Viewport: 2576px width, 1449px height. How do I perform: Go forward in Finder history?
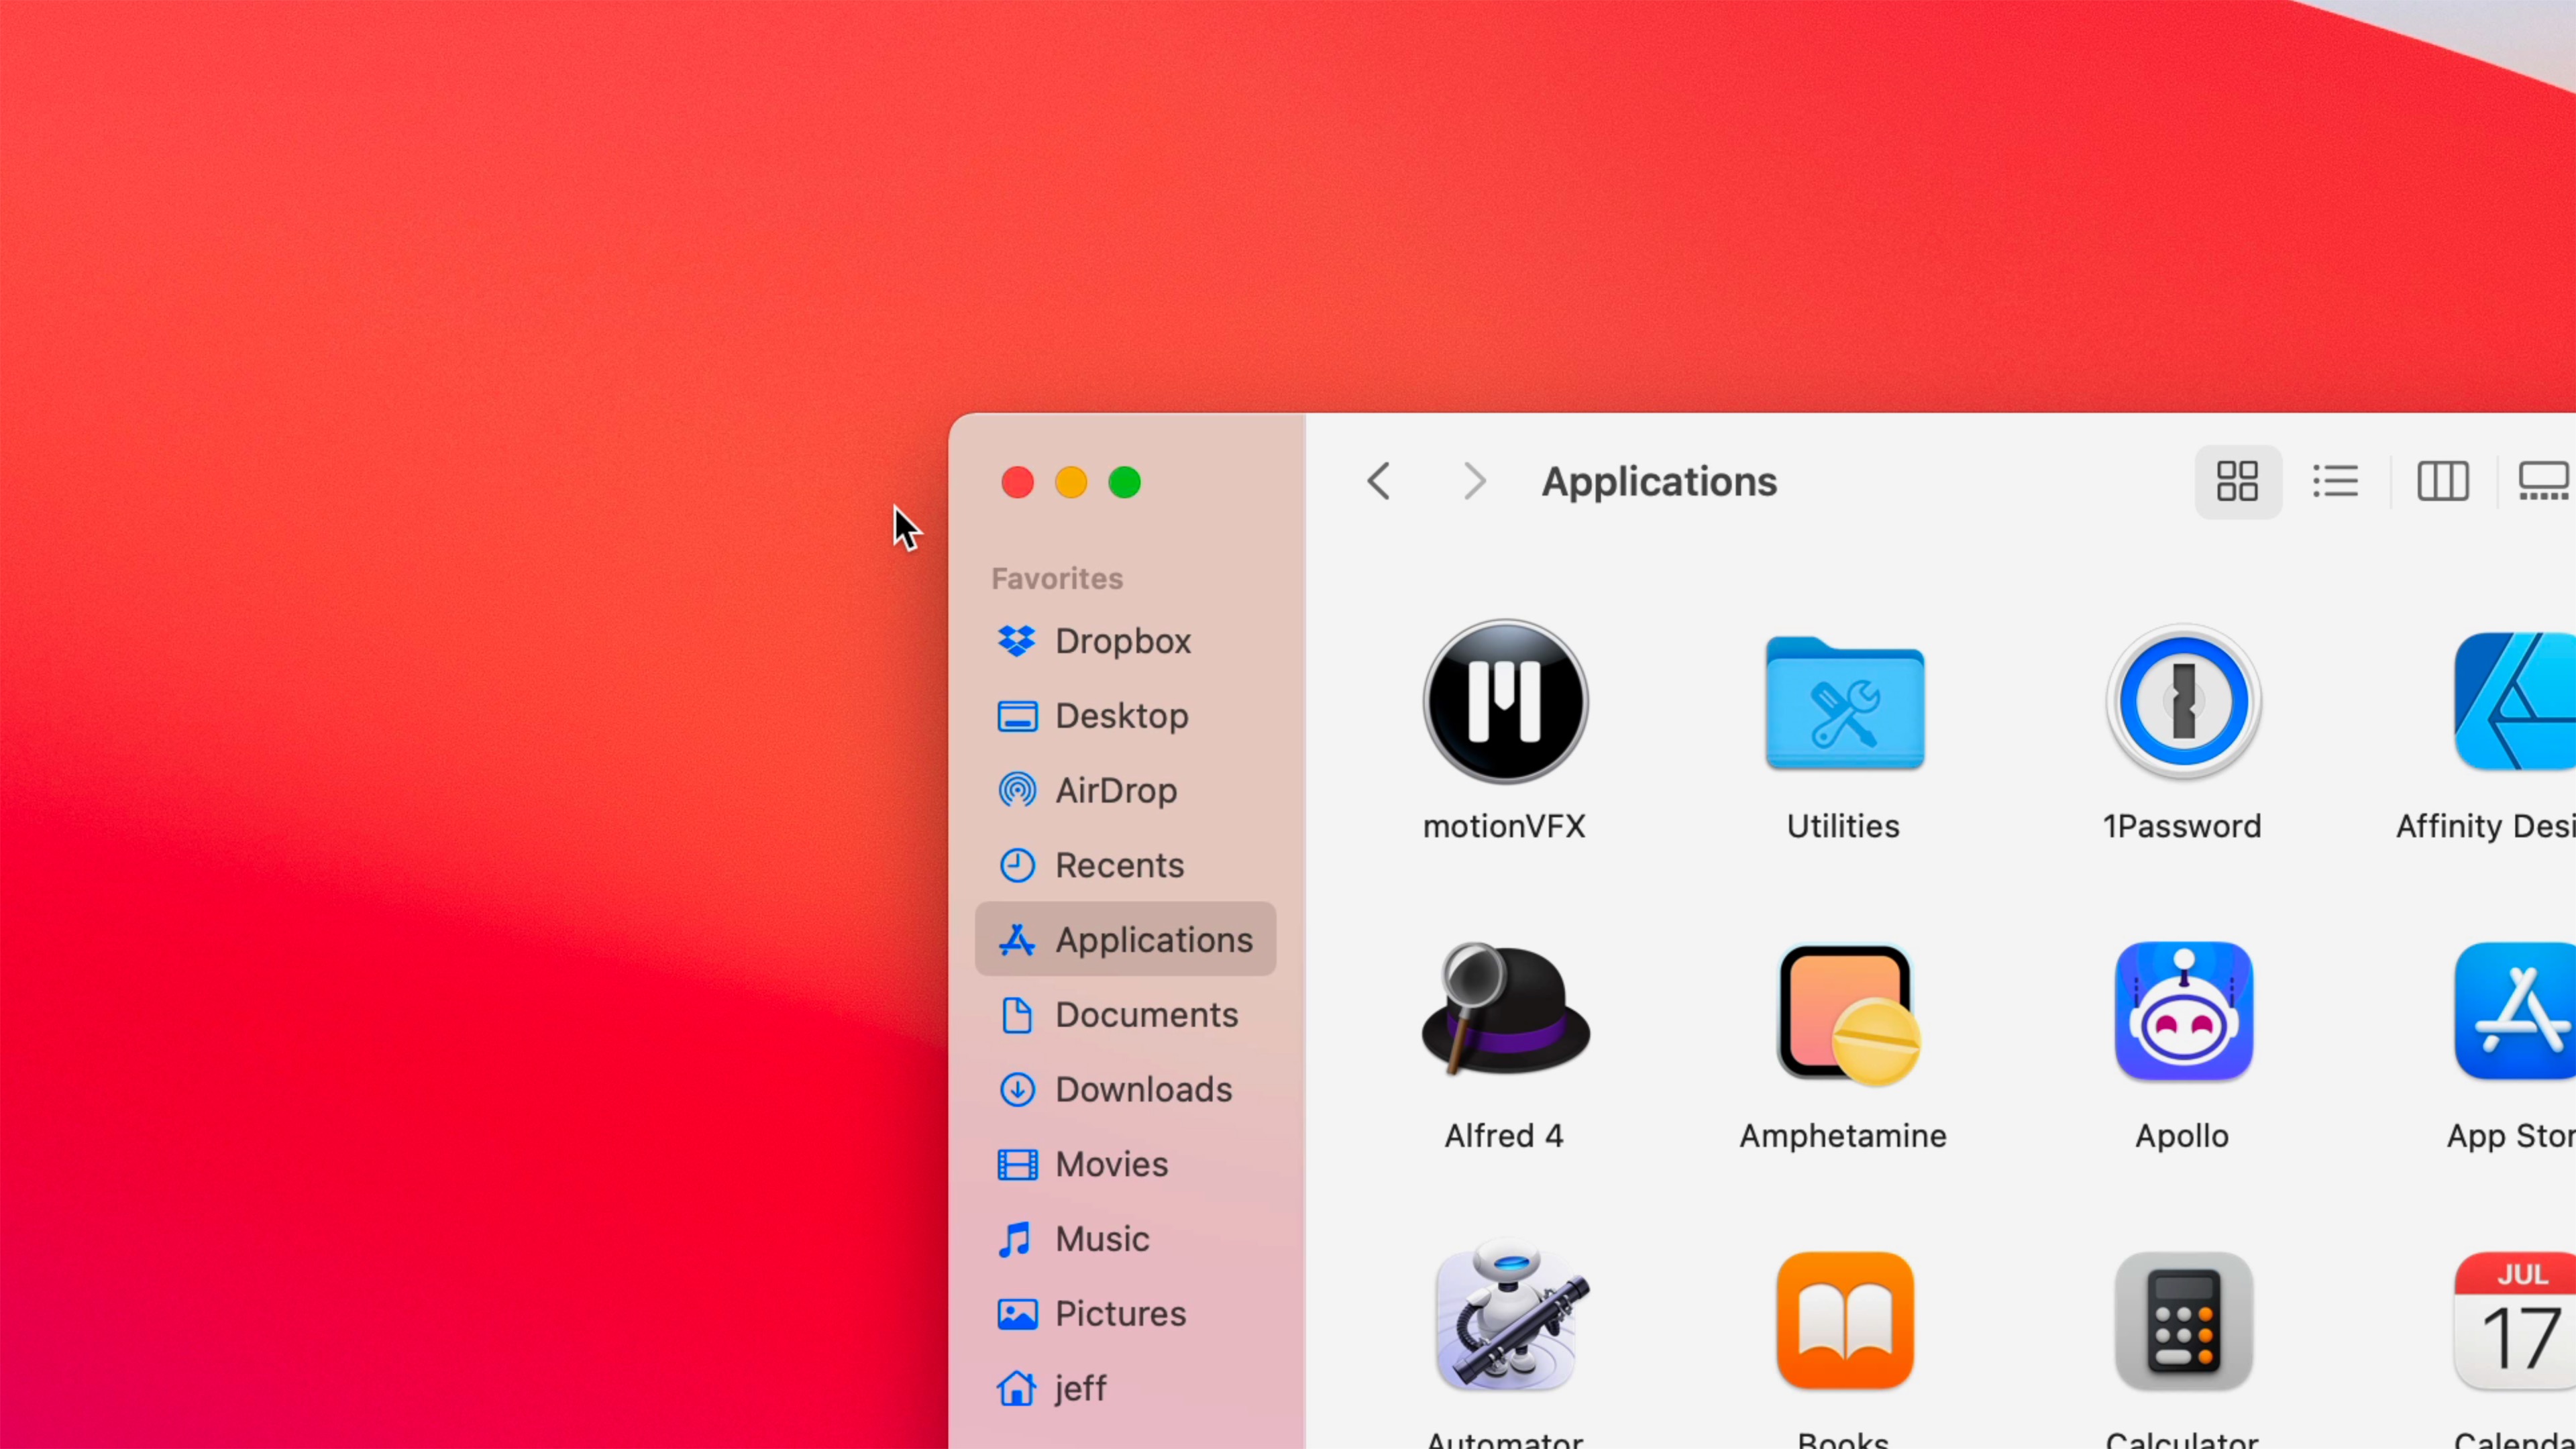[1474, 482]
